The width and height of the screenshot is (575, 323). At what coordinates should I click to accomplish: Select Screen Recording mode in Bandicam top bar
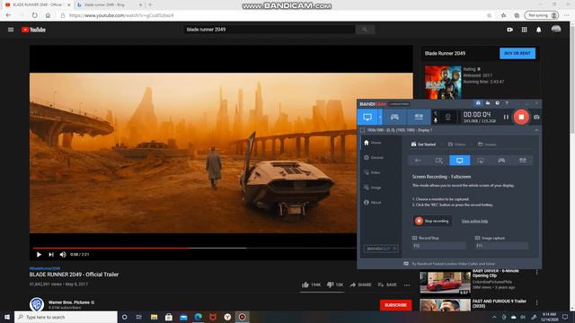point(367,118)
